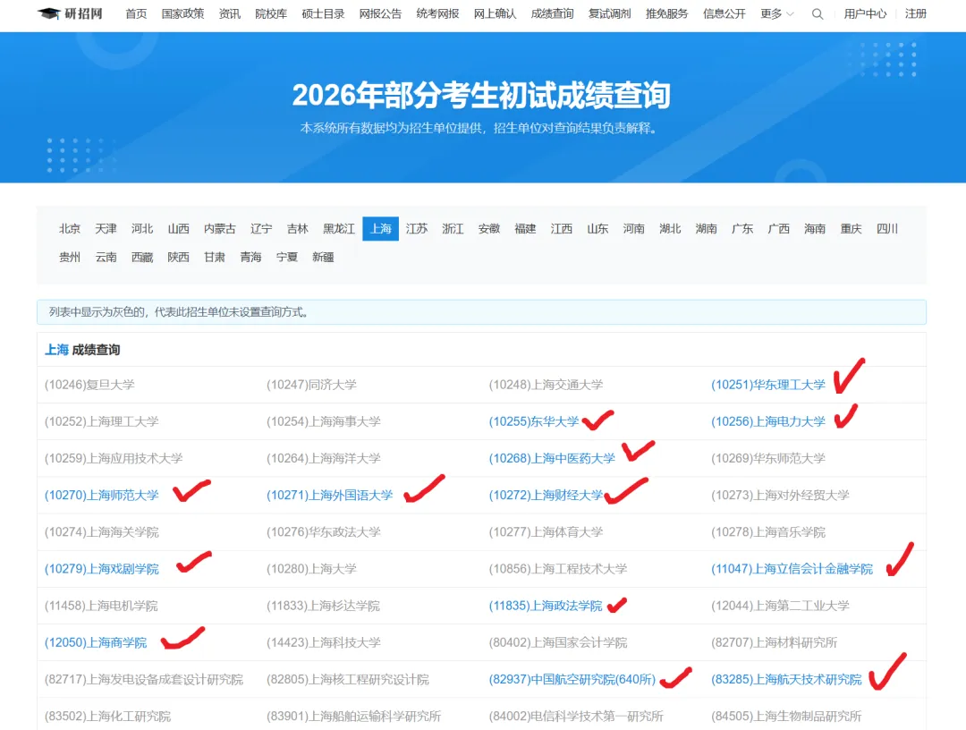The image size is (966, 730).
Task: Click the 注册 link
Action: pos(916,13)
